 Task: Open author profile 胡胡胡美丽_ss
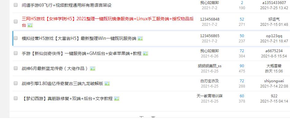(x=210, y=66)
